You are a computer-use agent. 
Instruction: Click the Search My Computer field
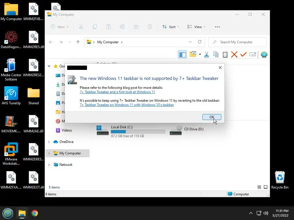point(237,42)
